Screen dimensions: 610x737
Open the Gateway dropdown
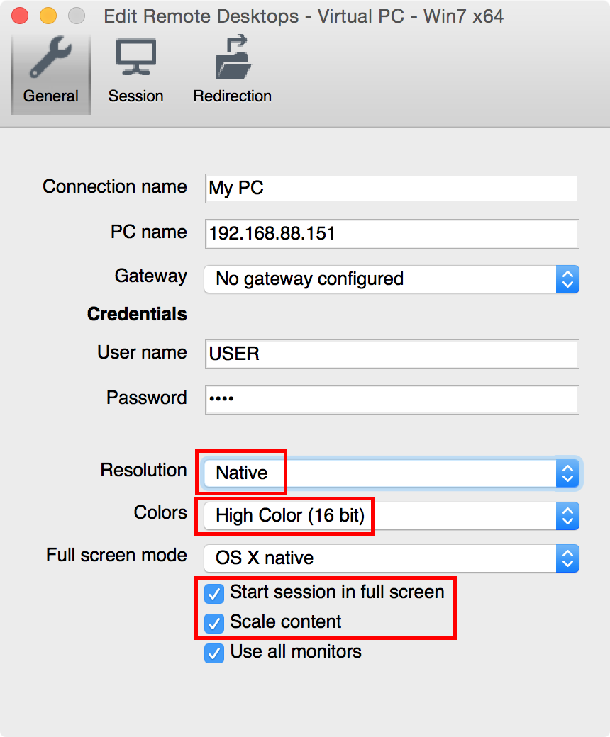click(x=390, y=279)
